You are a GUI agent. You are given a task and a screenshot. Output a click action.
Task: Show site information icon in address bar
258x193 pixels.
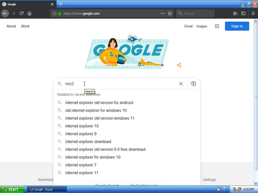(x=55, y=14)
